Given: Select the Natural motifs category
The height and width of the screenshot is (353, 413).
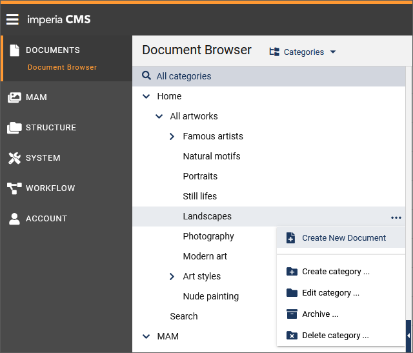Looking at the screenshot, I should (212, 156).
